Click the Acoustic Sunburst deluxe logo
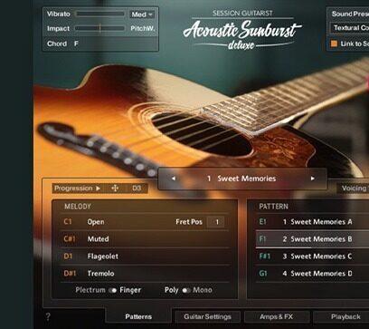The width and height of the screenshot is (369, 329). 242,31
